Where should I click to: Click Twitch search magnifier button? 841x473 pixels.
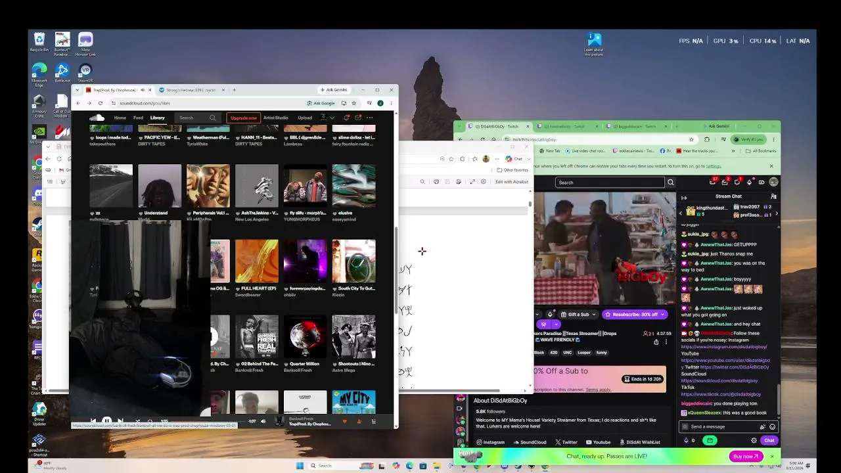670,183
